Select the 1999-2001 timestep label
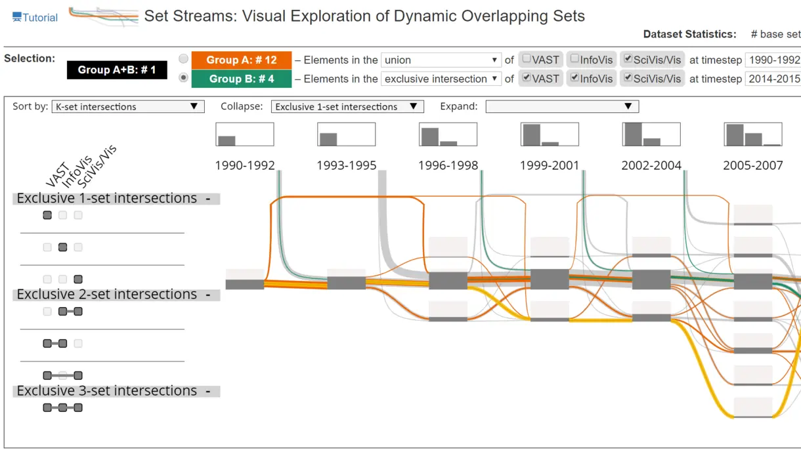This screenshot has height=450, width=801. (550, 165)
